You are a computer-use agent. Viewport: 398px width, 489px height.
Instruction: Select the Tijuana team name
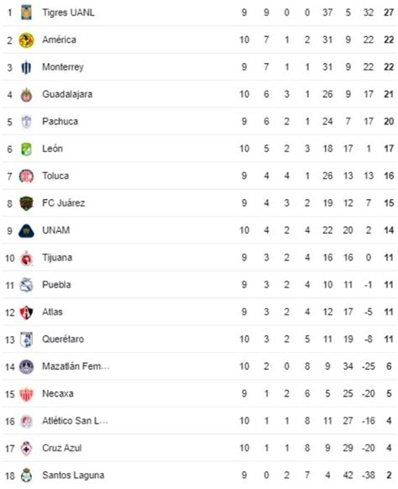[57, 258]
